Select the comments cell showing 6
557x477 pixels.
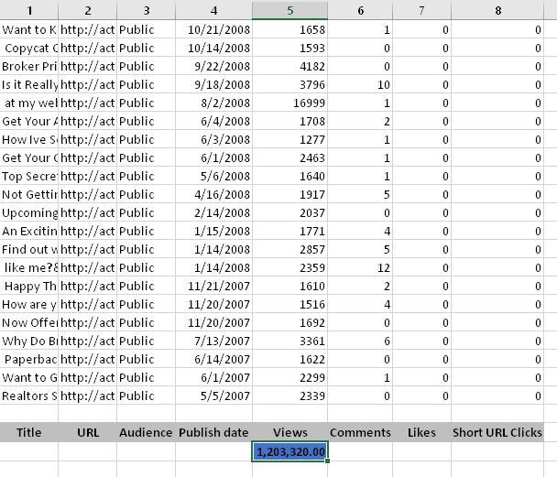coord(360,341)
